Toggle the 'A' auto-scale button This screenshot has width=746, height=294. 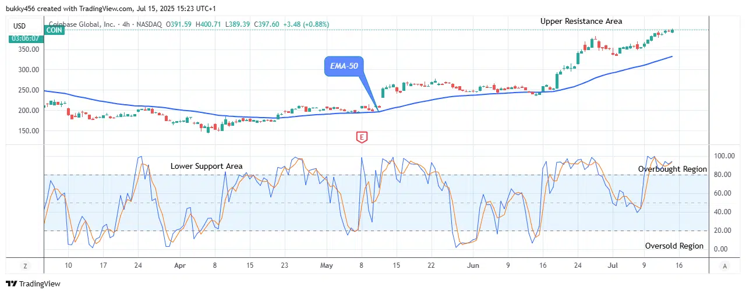click(724, 265)
